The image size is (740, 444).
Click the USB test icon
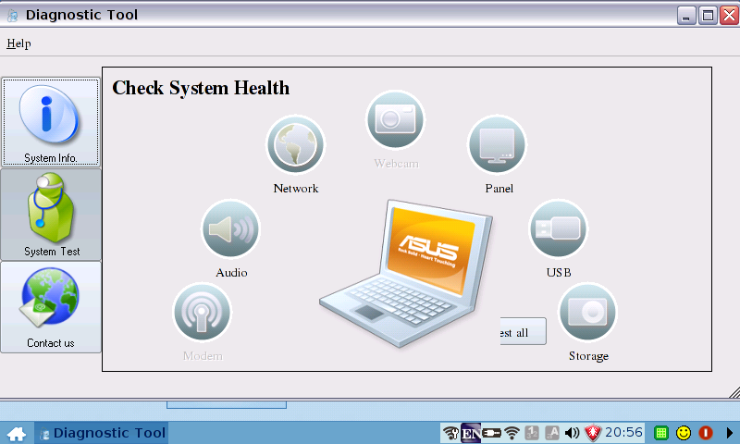click(559, 228)
